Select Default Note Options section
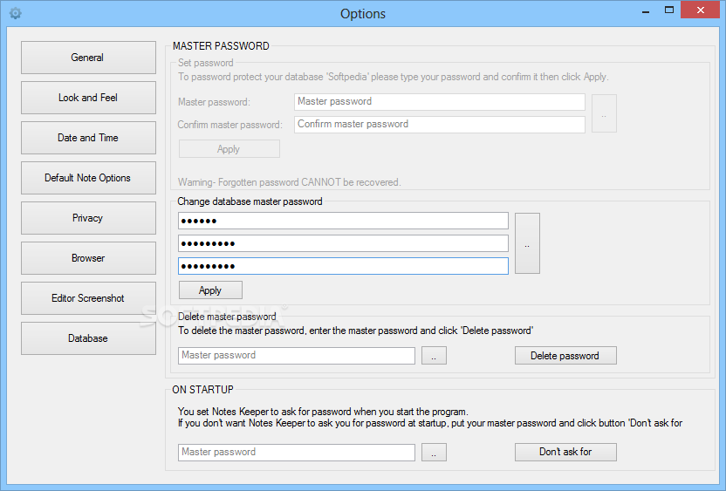 [88, 178]
